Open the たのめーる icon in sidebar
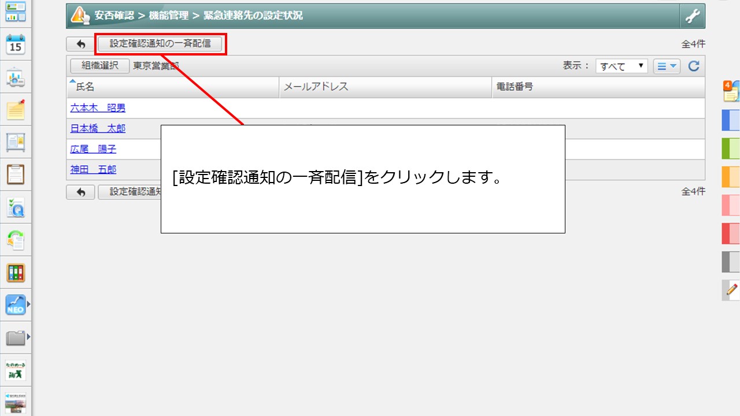The width and height of the screenshot is (740, 416). (16, 370)
